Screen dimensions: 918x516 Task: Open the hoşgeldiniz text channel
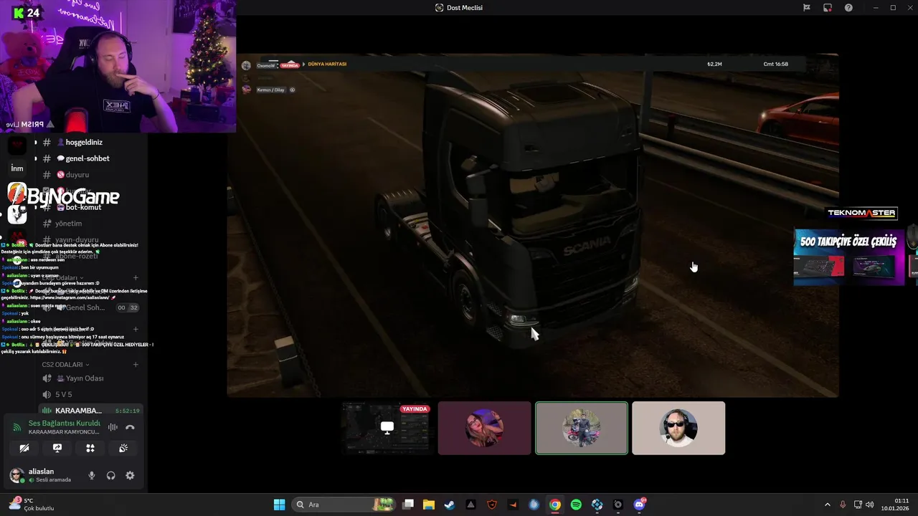pyautogui.click(x=85, y=142)
